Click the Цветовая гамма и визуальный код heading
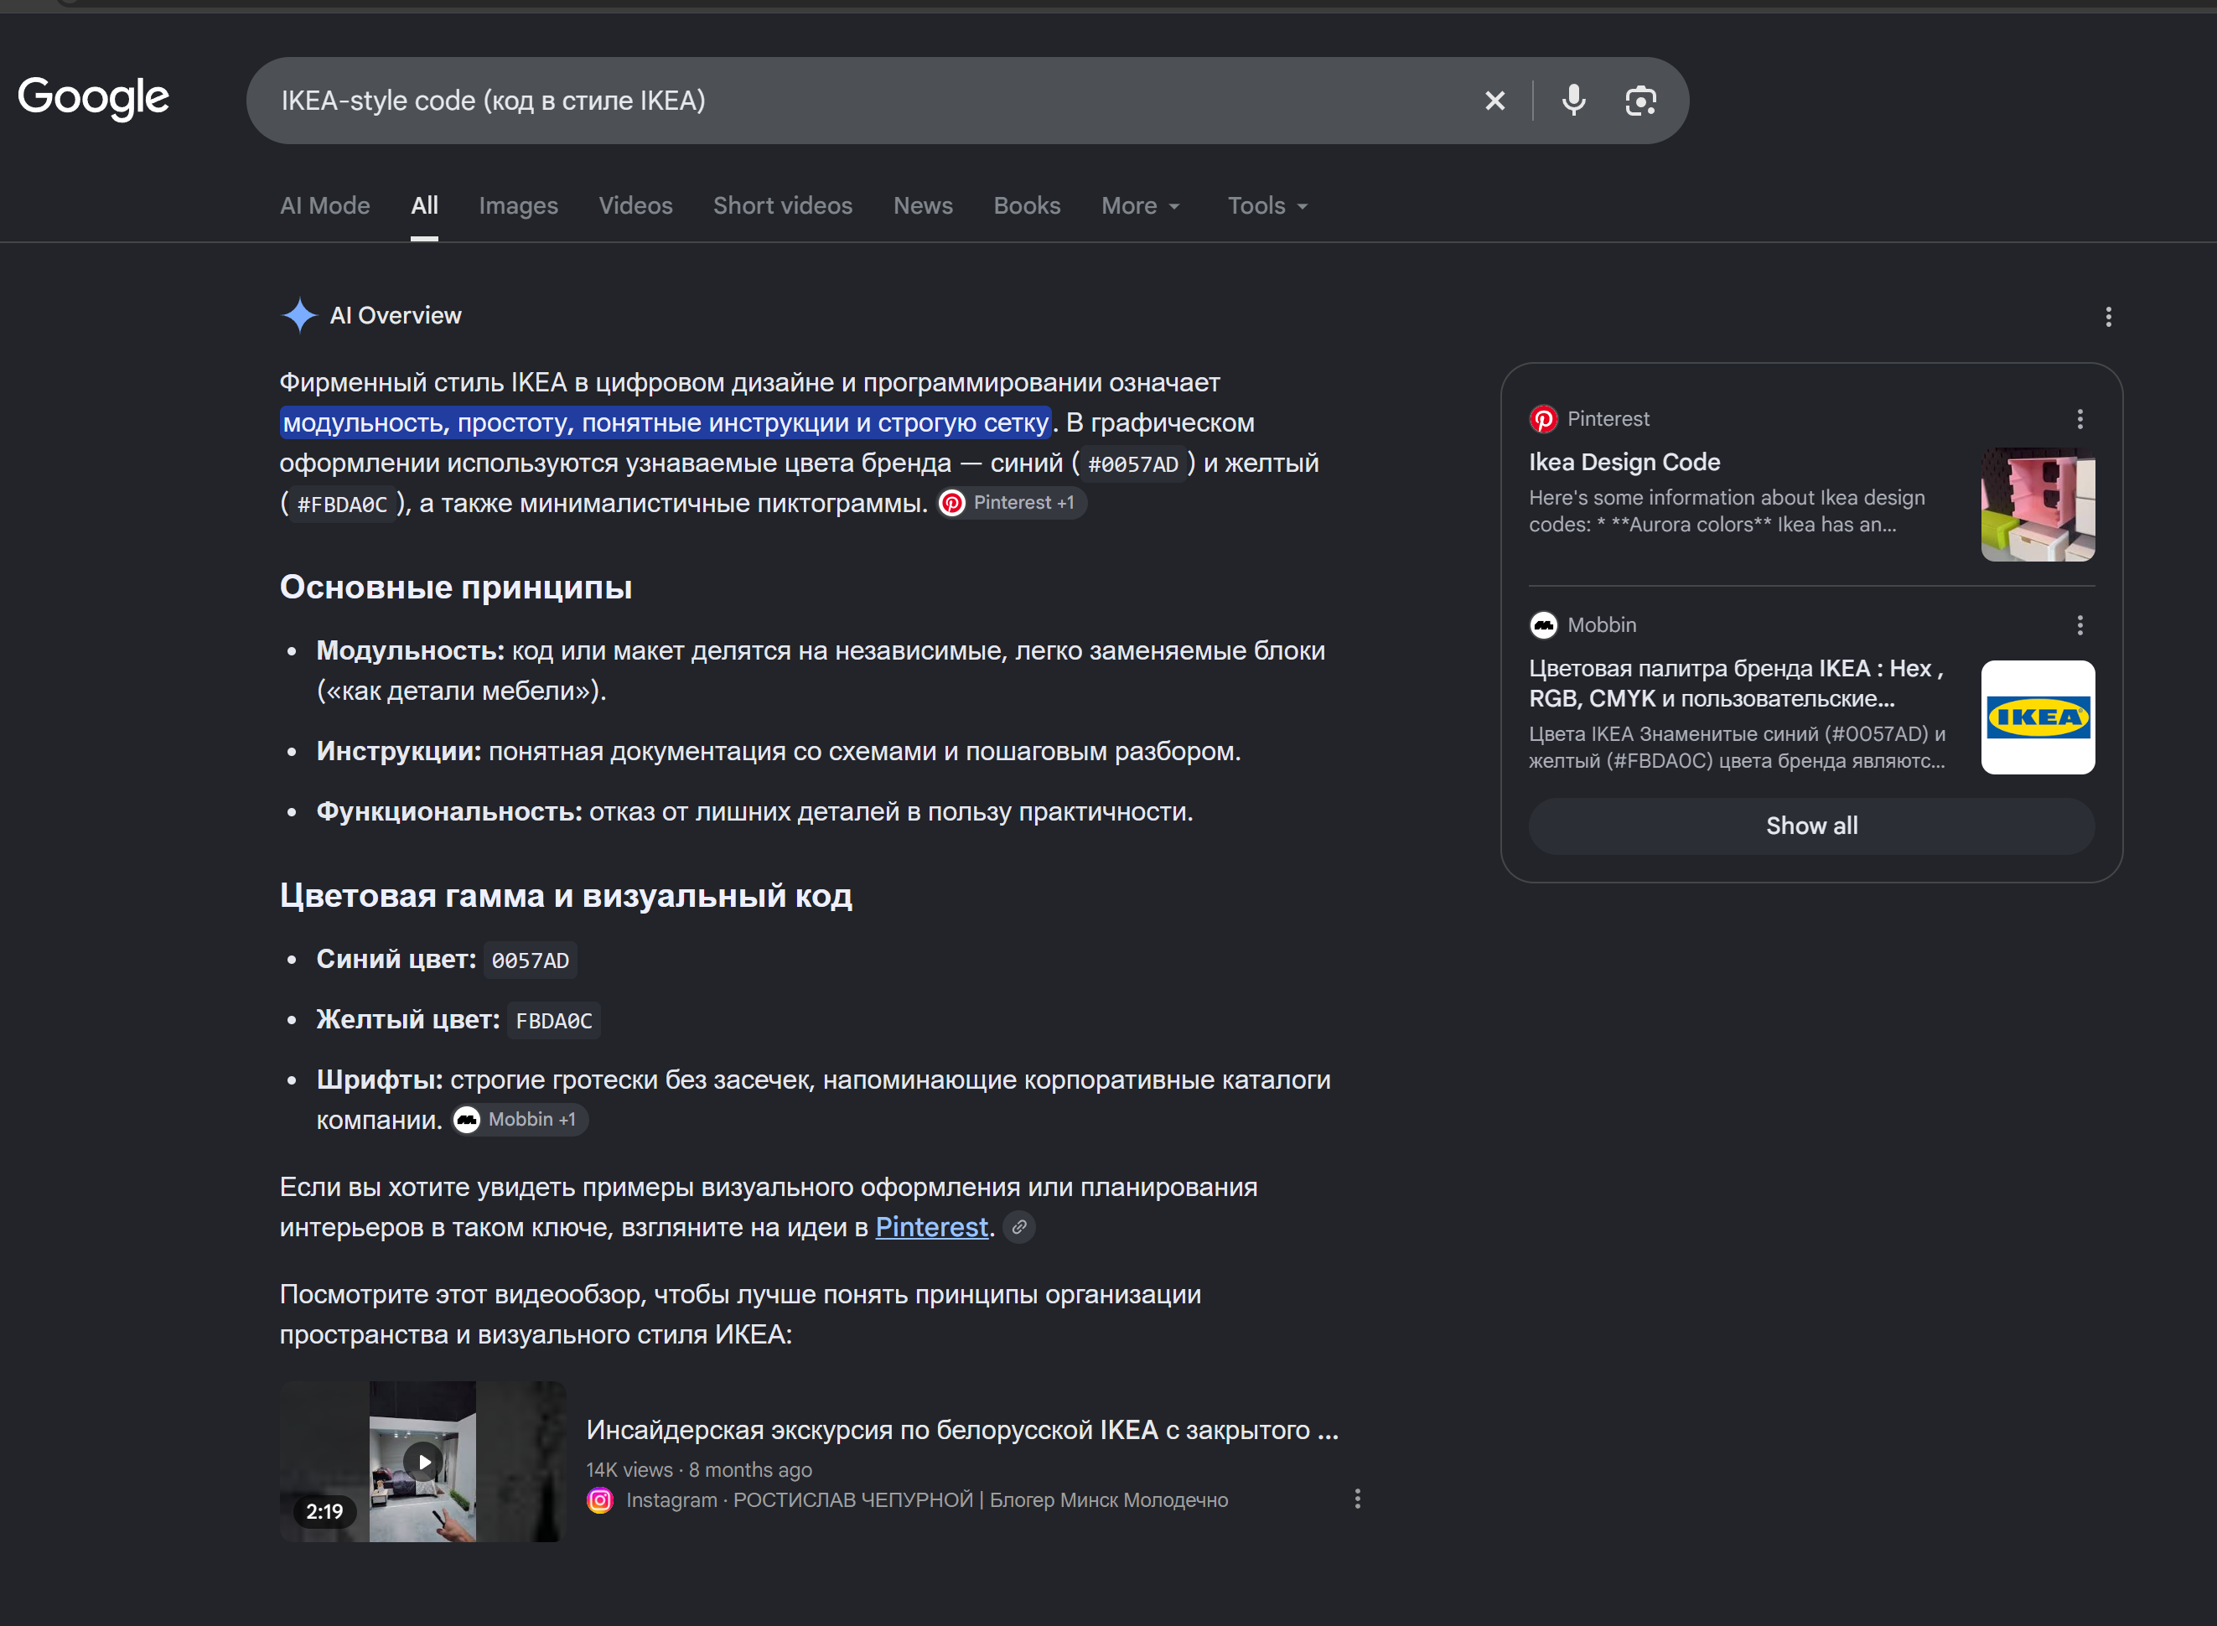 (566, 896)
